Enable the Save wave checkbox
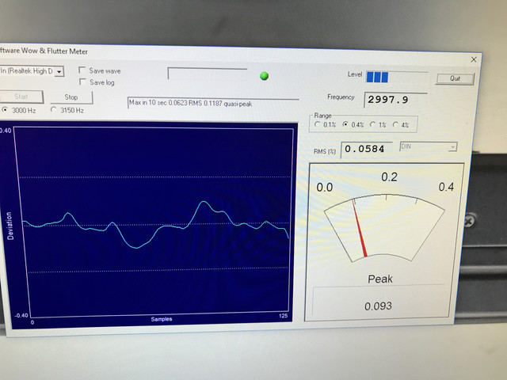 (82, 70)
